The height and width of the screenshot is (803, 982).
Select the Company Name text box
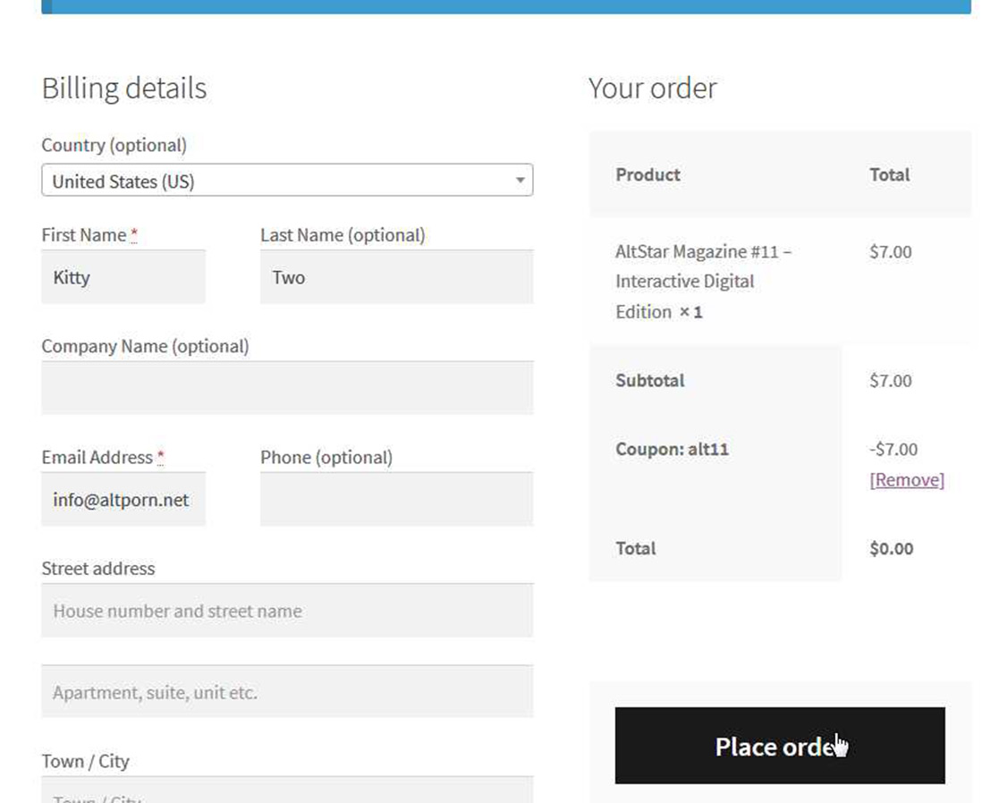(x=287, y=388)
